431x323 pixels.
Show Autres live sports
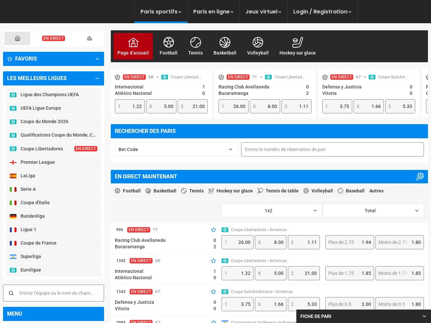pyautogui.click(x=376, y=191)
